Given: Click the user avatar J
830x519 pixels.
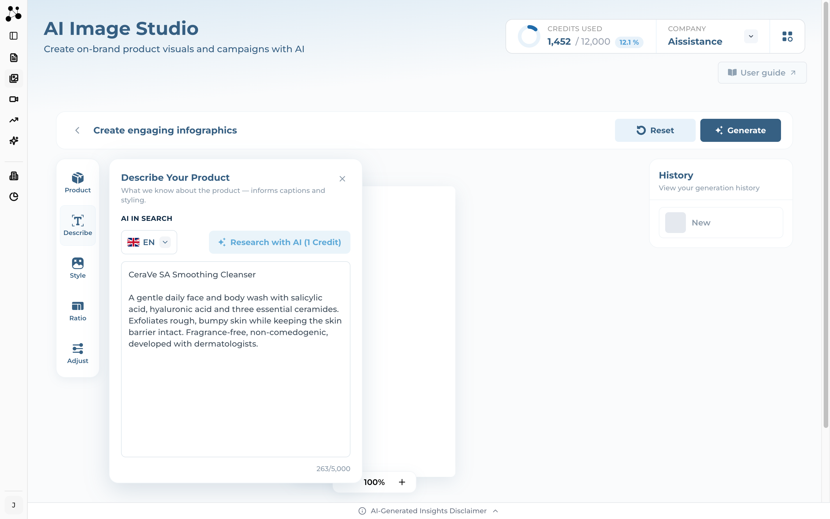Looking at the screenshot, I should click(x=14, y=505).
